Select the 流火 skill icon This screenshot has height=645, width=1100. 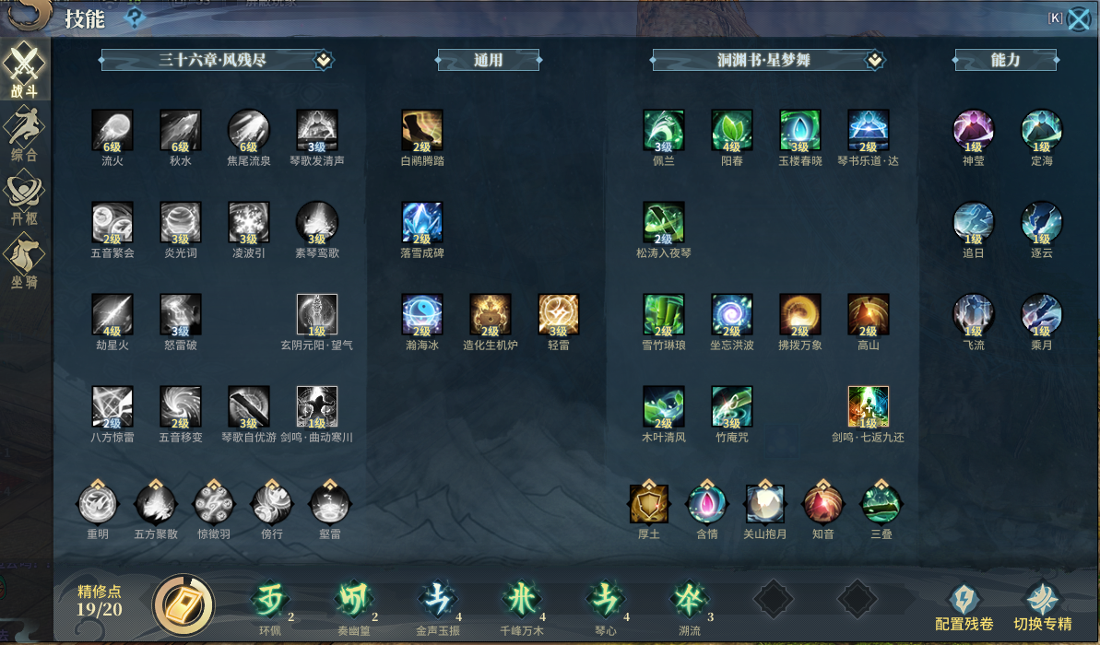[x=112, y=131]
